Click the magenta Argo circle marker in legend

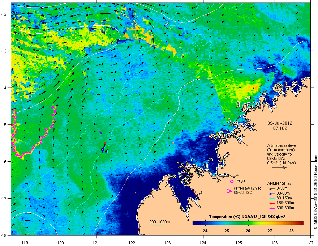pyautogui.click(x=232, y=181)
